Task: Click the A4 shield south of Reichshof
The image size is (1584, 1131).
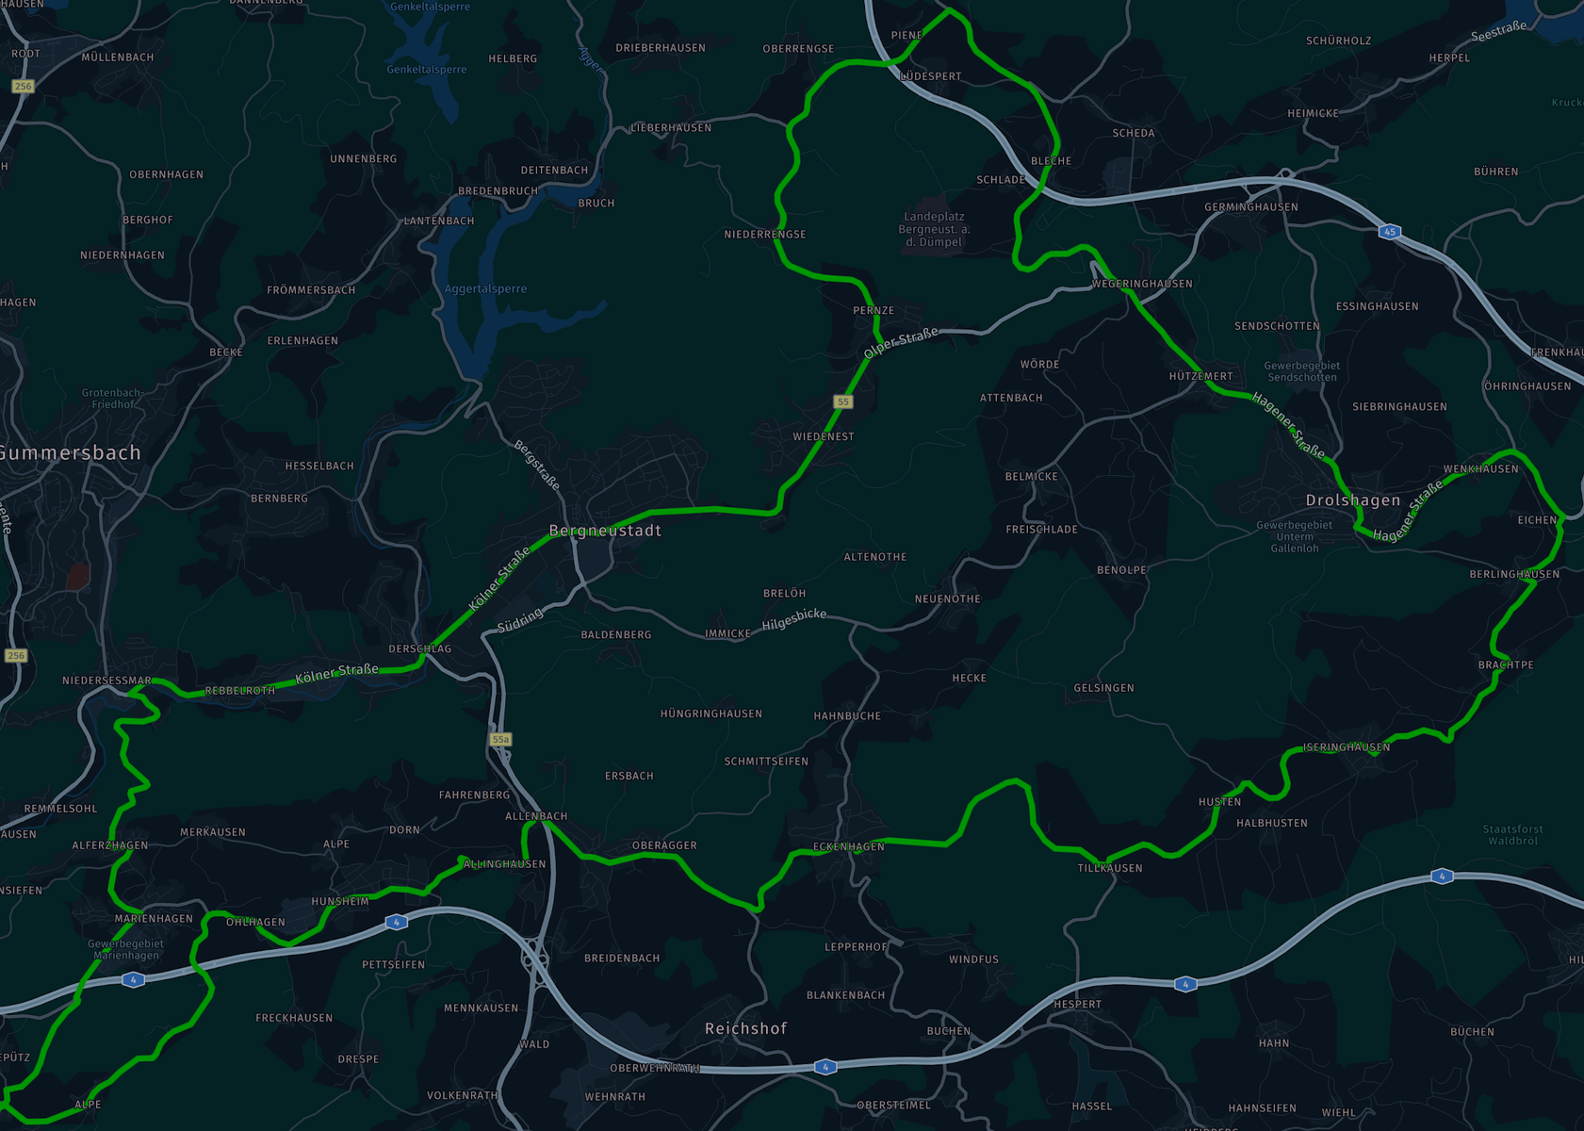Action: tap(825, 1067)
